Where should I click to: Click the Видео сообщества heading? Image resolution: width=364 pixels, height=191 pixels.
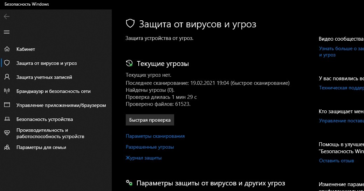tap(341, 39)
